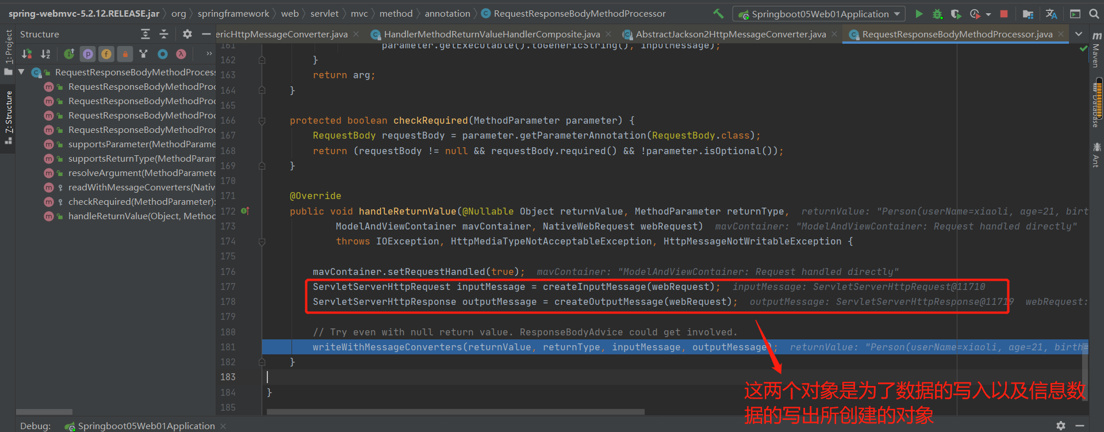Toggle Show Fields (f) filter
This screenshot has height=432, width=1104.
(x=106, y=54)
